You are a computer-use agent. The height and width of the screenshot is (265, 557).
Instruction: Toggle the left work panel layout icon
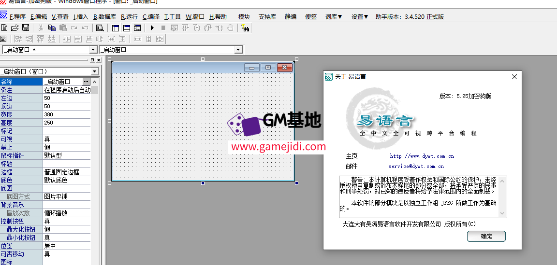coord(116,28)
